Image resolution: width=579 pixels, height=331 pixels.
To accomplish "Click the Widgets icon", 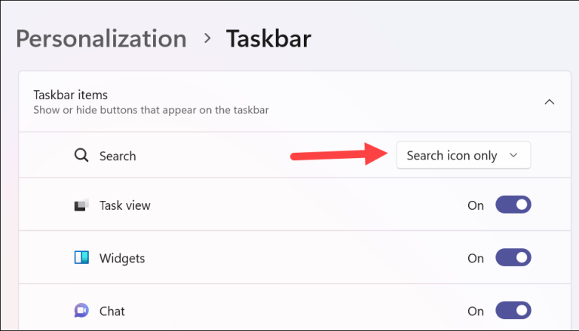I will click(81, 257).
